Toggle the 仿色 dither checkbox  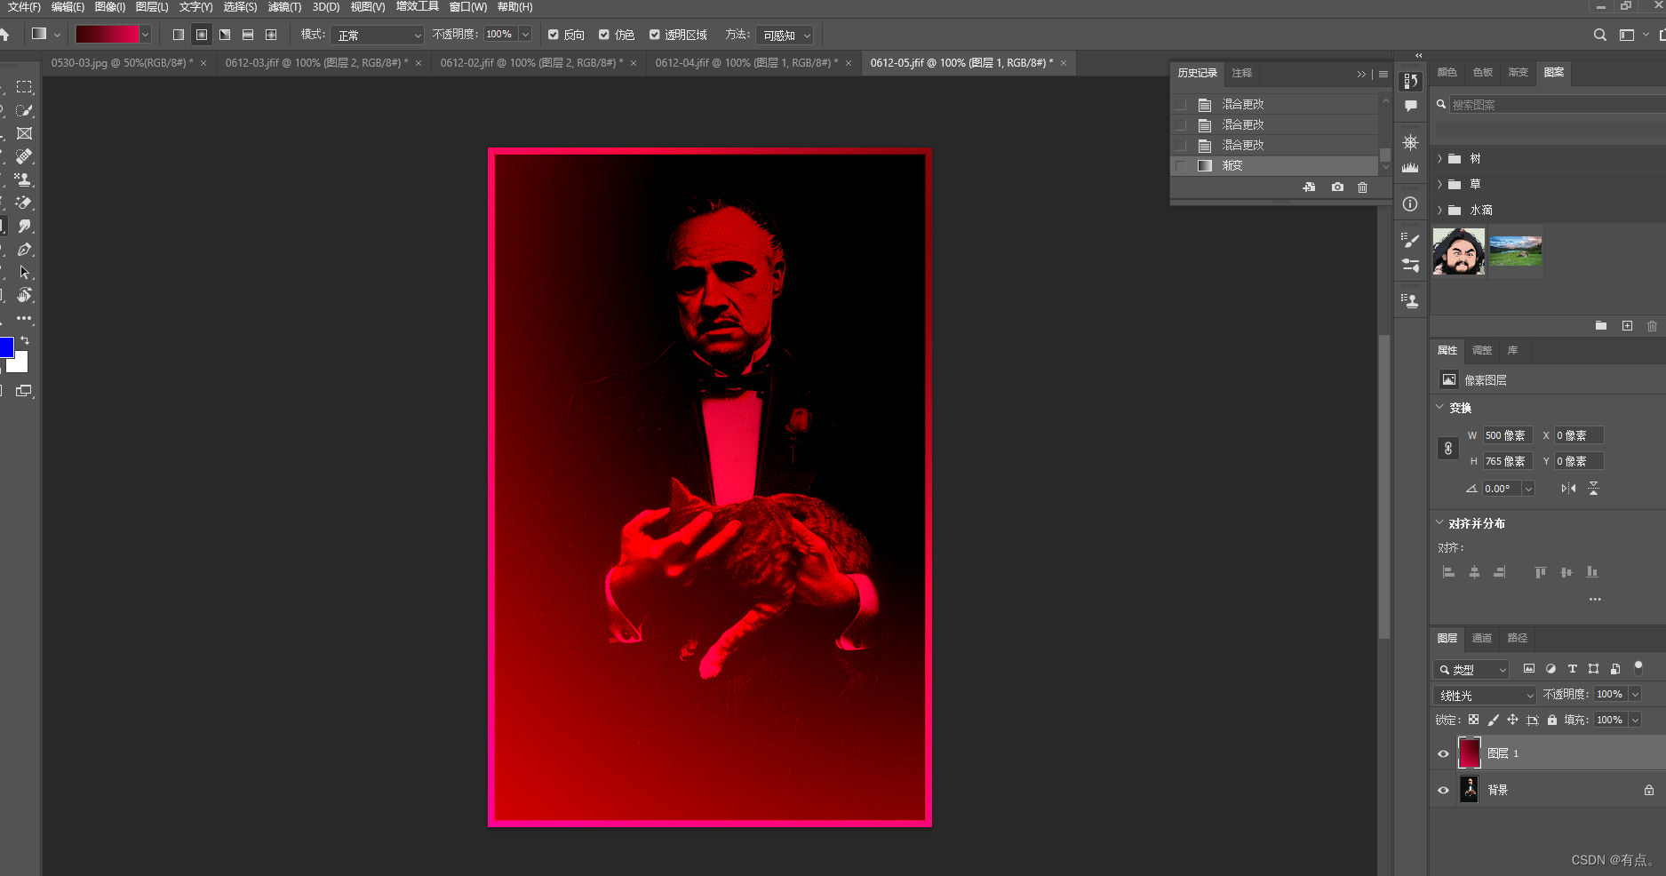[604, 35]
